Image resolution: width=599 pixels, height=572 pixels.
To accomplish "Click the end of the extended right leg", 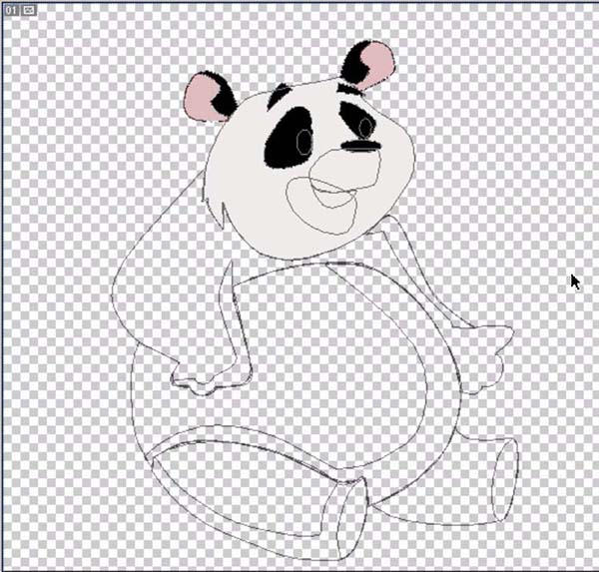I will 504,479.
